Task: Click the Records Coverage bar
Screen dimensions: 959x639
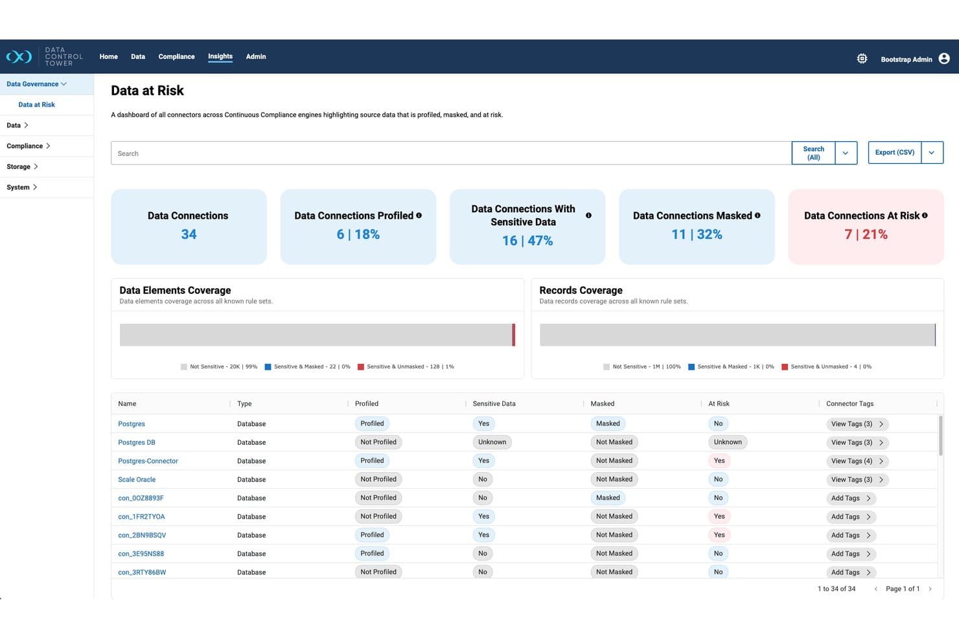Action: (737, 335)
